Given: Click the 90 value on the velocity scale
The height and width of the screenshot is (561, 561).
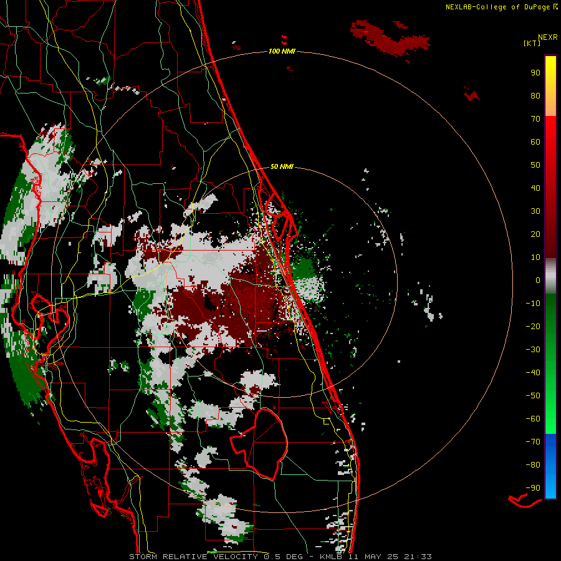Looking at the screenshot, I should coord(535,73).
